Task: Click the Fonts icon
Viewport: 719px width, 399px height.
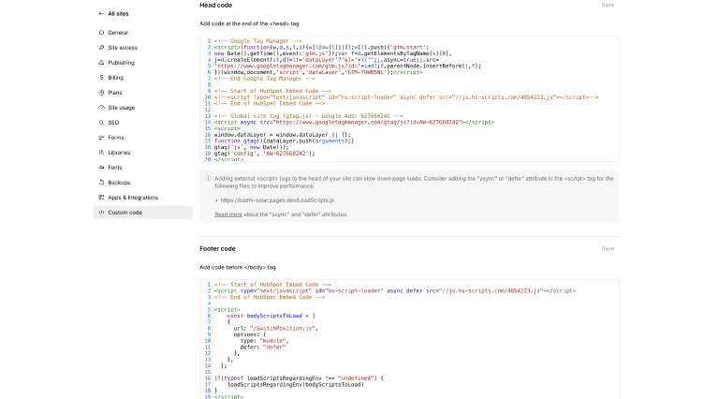Action: [x=101, y=168]
